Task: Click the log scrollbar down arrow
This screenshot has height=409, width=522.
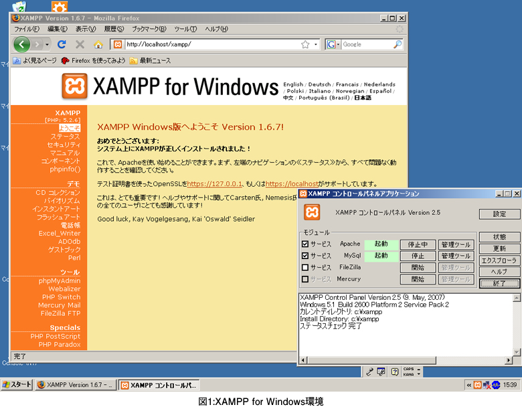Action: click(517, 351)
